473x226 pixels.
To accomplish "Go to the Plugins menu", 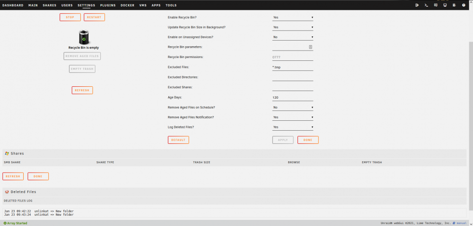I will coord(108,5).
